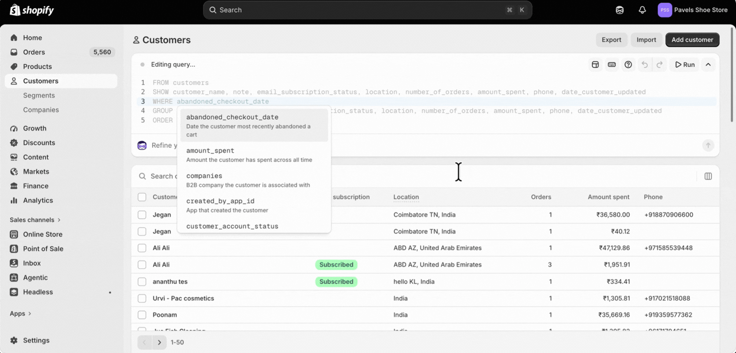736x353 pixels.
Task: Open query help question mark icon
Action: [628, 65]
